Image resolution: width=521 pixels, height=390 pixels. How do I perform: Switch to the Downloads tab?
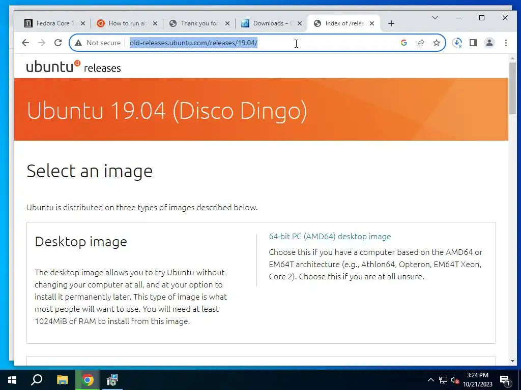pyautogui.click(x=272, y=23)
